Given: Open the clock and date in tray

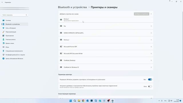Looking at the screenshot, I should [176, 101].
